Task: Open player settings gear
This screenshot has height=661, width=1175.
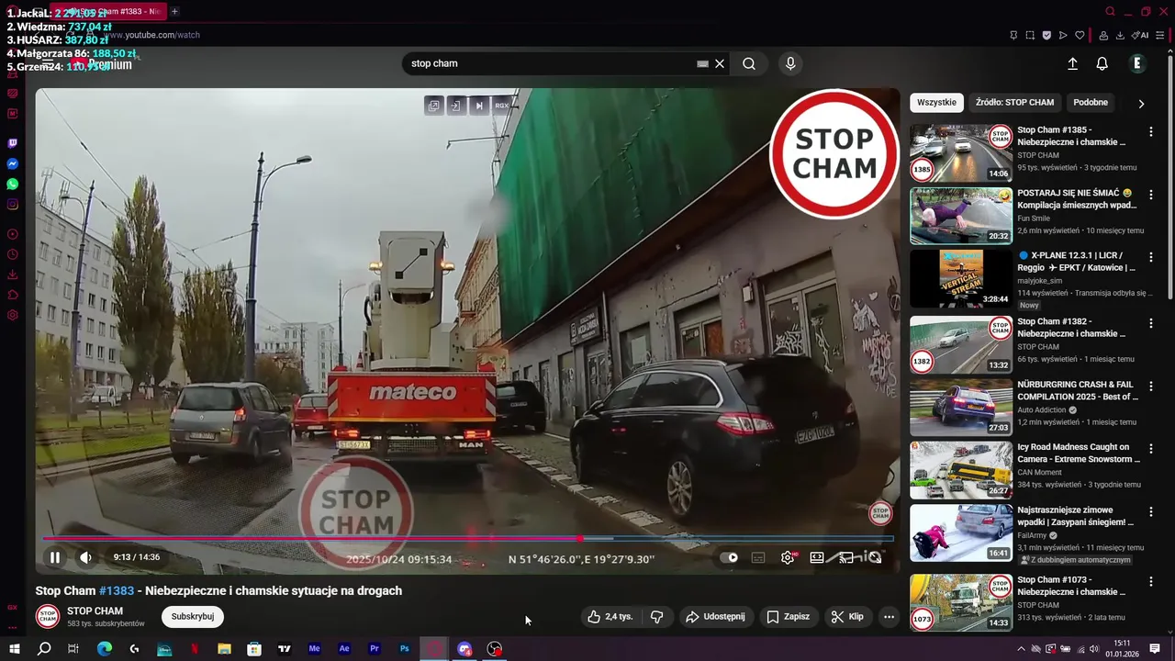Action: tap(788, 557)
